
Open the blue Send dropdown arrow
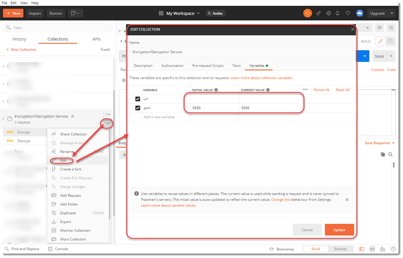coord(364,56)
